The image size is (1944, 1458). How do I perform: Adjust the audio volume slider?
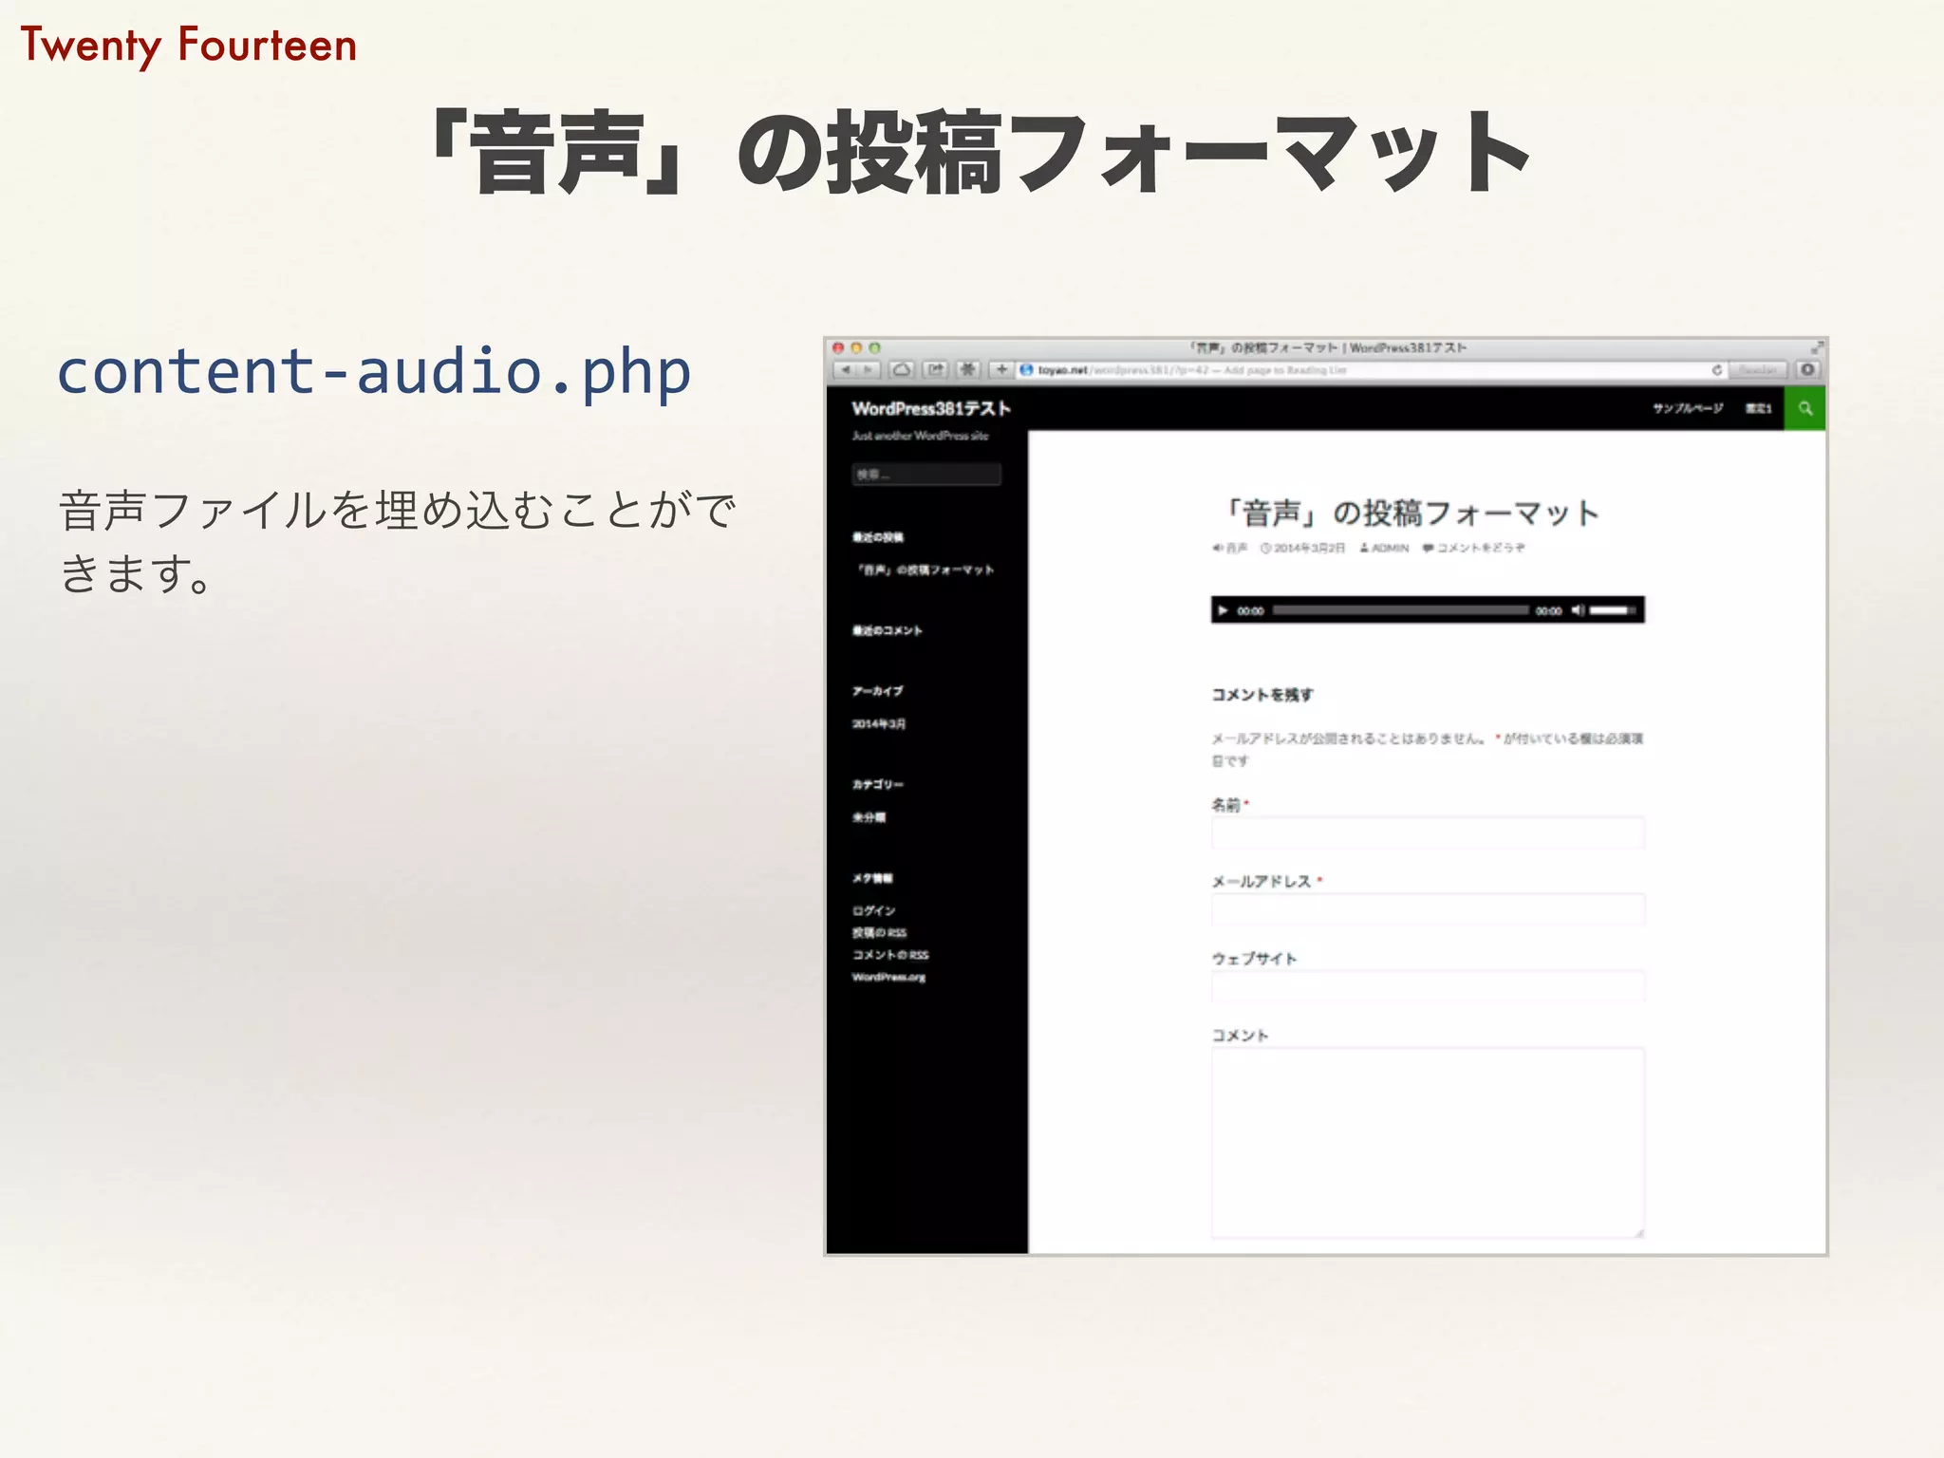click(x=1613, y=610)
